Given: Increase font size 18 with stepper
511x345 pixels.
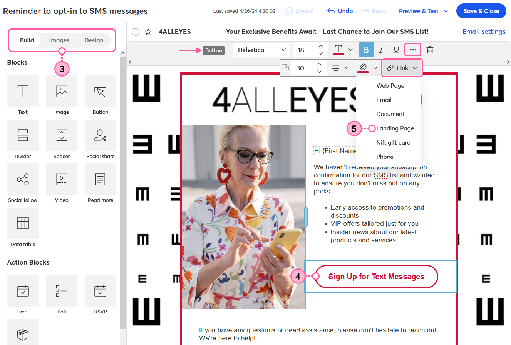Looking at the screenshot, I should click(320, 46).
